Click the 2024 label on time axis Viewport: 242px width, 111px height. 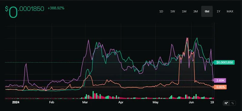point(16,102)
